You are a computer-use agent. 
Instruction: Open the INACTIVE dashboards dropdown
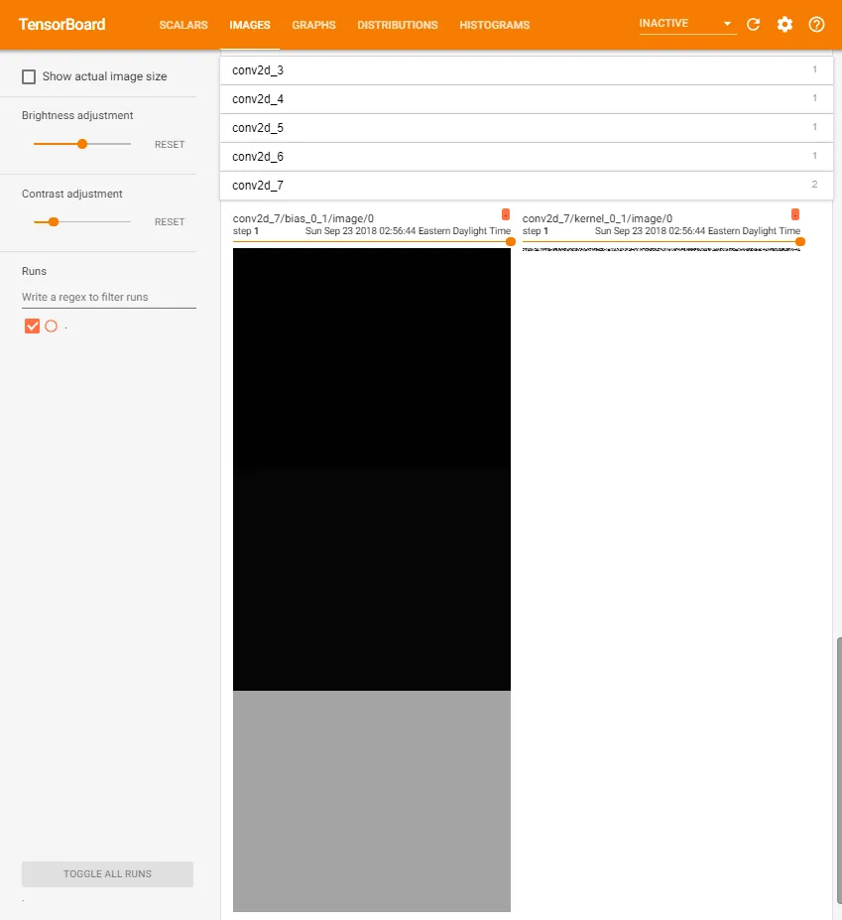click(x=688, y=24)
